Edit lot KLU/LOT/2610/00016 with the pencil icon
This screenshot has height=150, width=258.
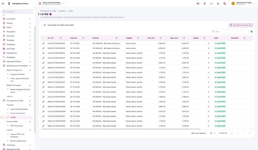pyautogui.click(x=44, y=43)
